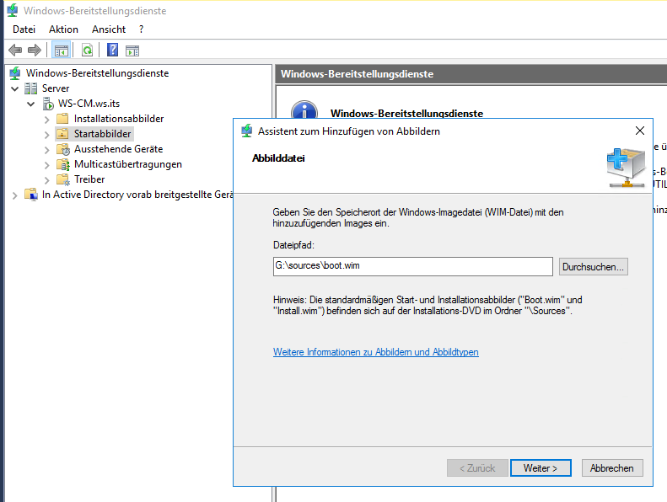Image resolution: width=667 pixels, height=502 pixels.
Task: Select Ausstehende Geräte in the tree
Action: tap(118, 149)
